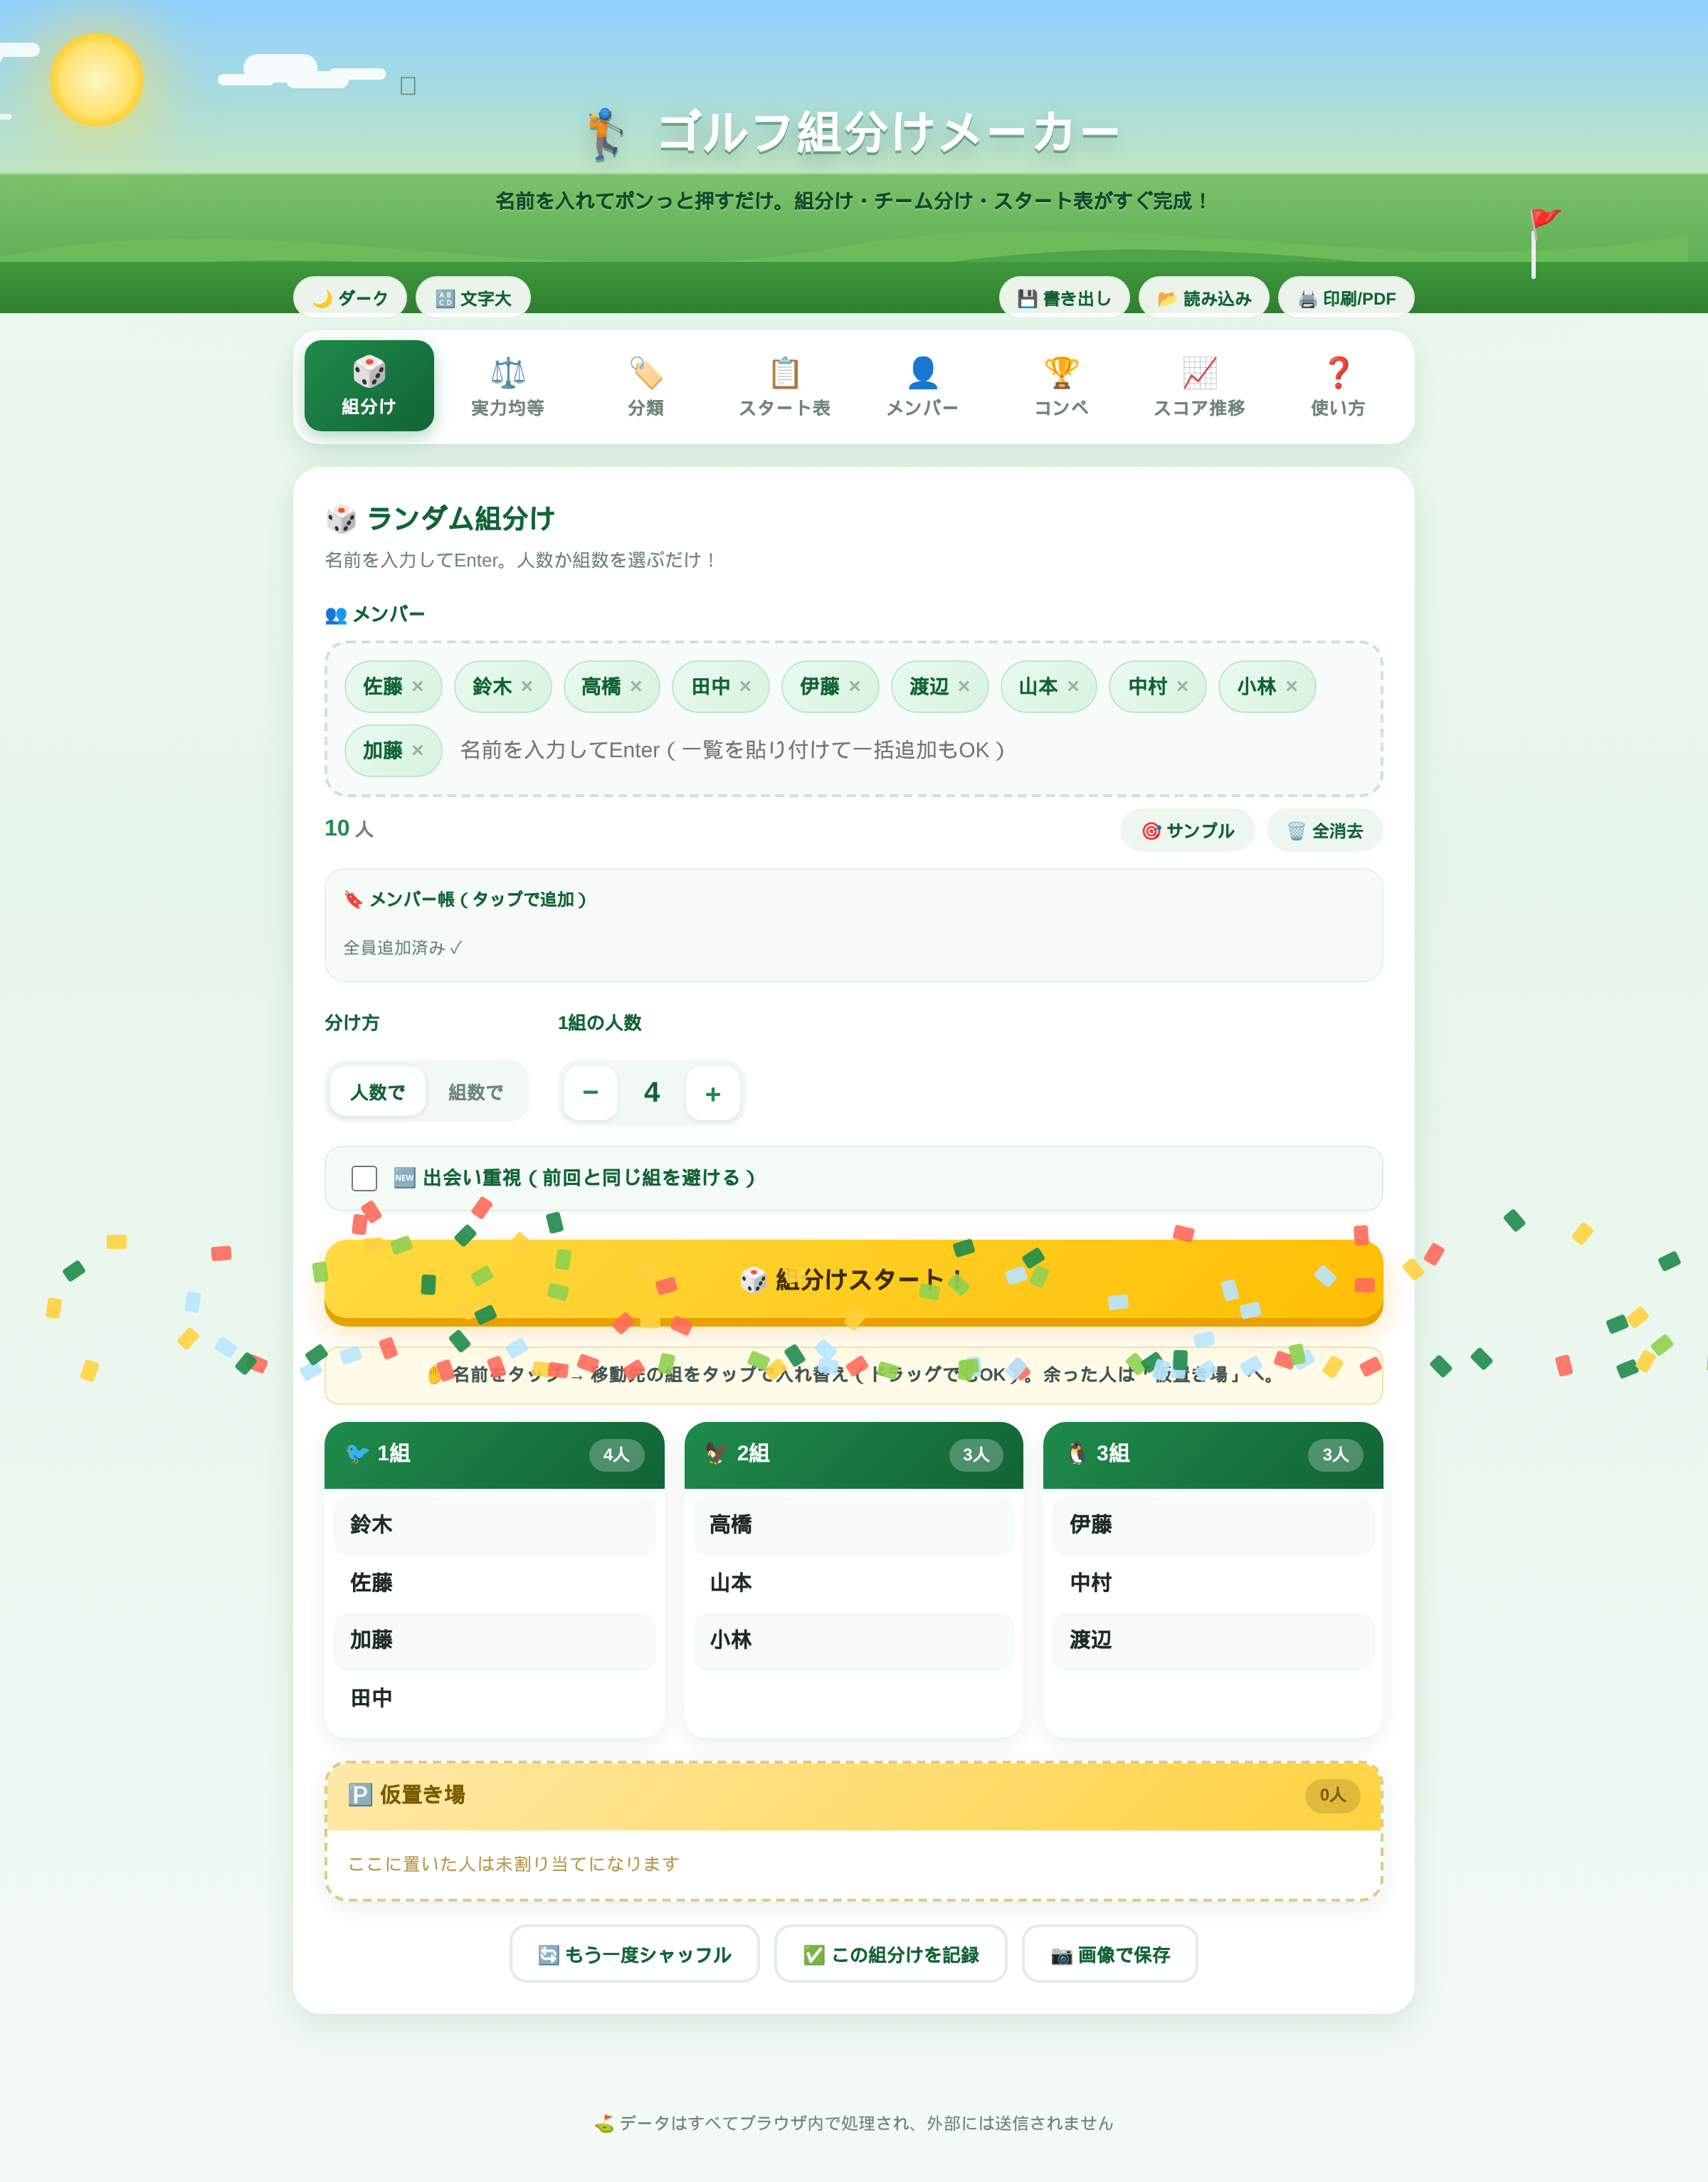Click the 印刷/PDF button
The image size is (1708, 2182).
(x=1346, y=298)
